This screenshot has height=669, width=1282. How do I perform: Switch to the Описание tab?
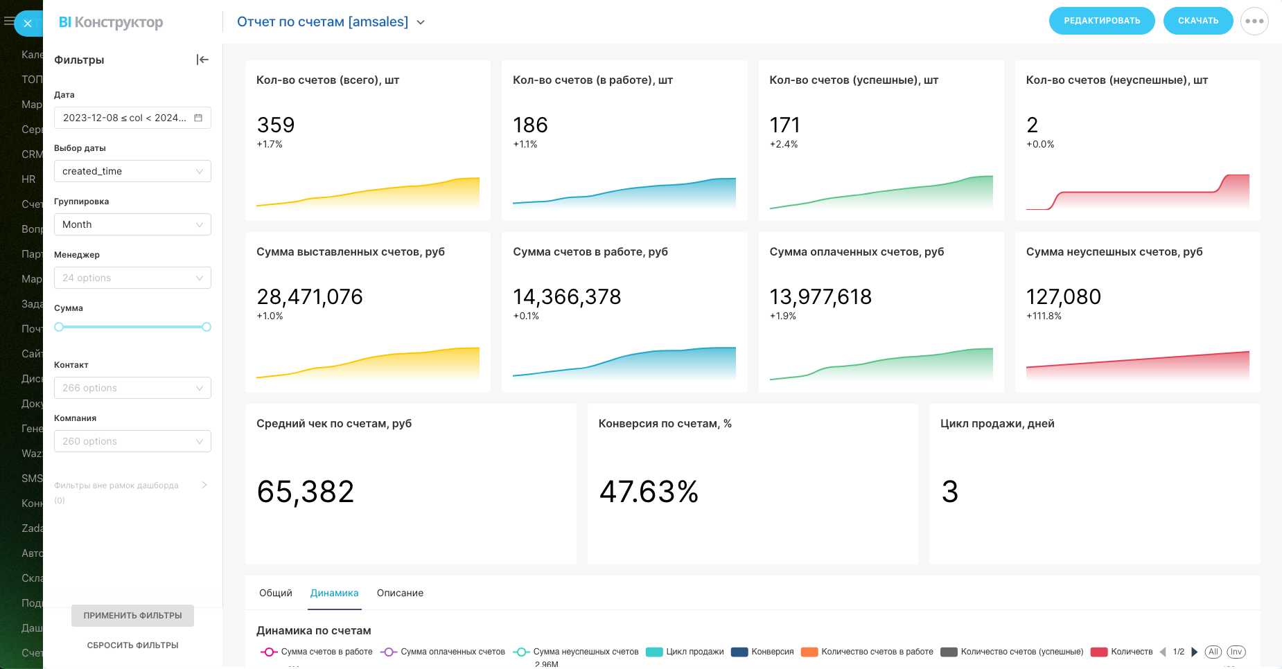click(400, 593)
